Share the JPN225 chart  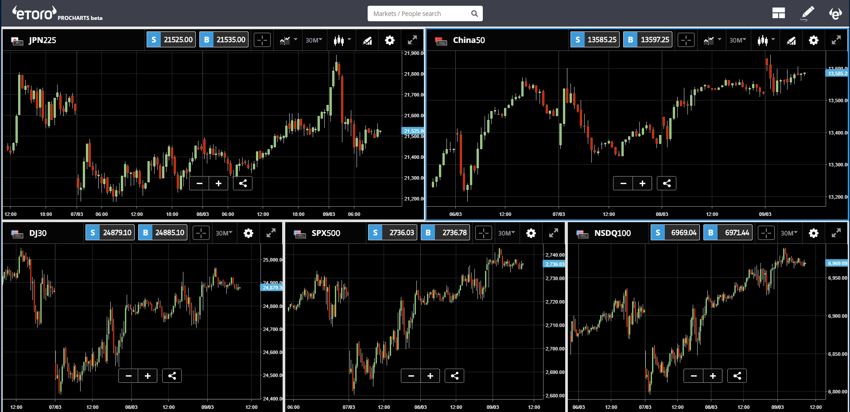click(x=243, y=183)
